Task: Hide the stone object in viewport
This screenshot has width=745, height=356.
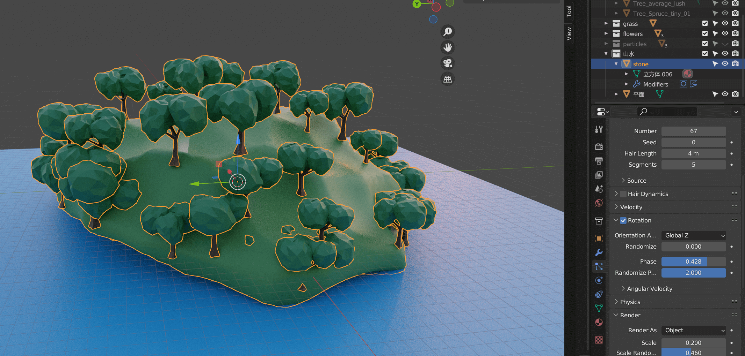Action: pos(725,64)
